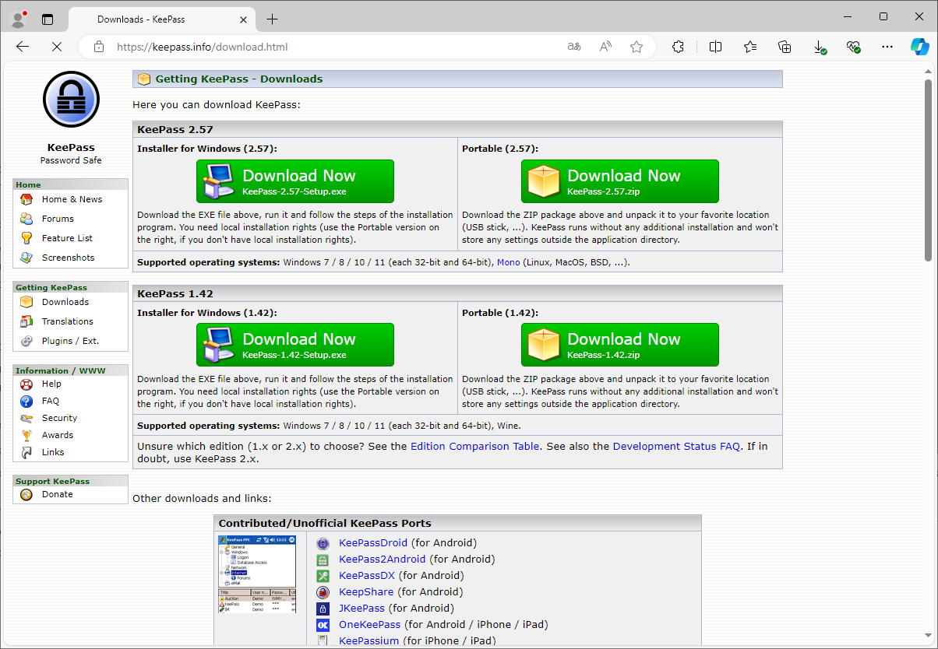Screen dimensions: 938x649
Task: Download portable KeePass-2.57.zip
Action: [620, 181]
